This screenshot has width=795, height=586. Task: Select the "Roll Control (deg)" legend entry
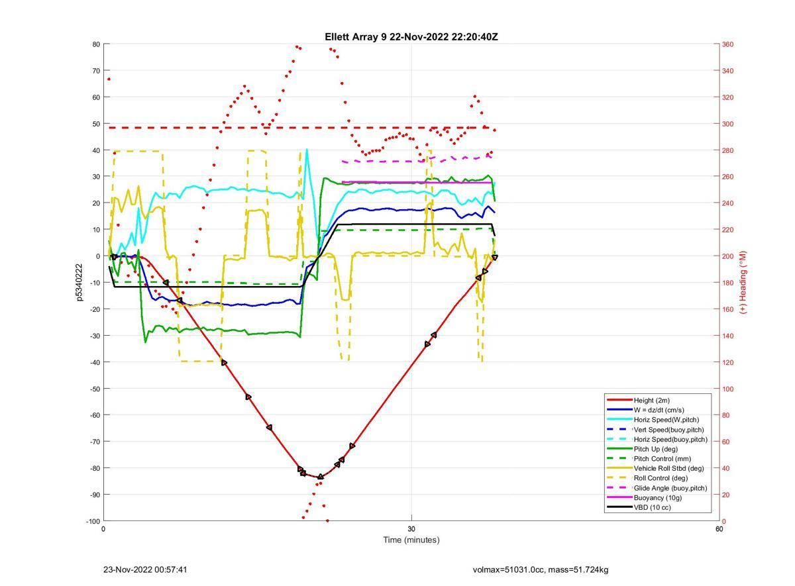661,478
